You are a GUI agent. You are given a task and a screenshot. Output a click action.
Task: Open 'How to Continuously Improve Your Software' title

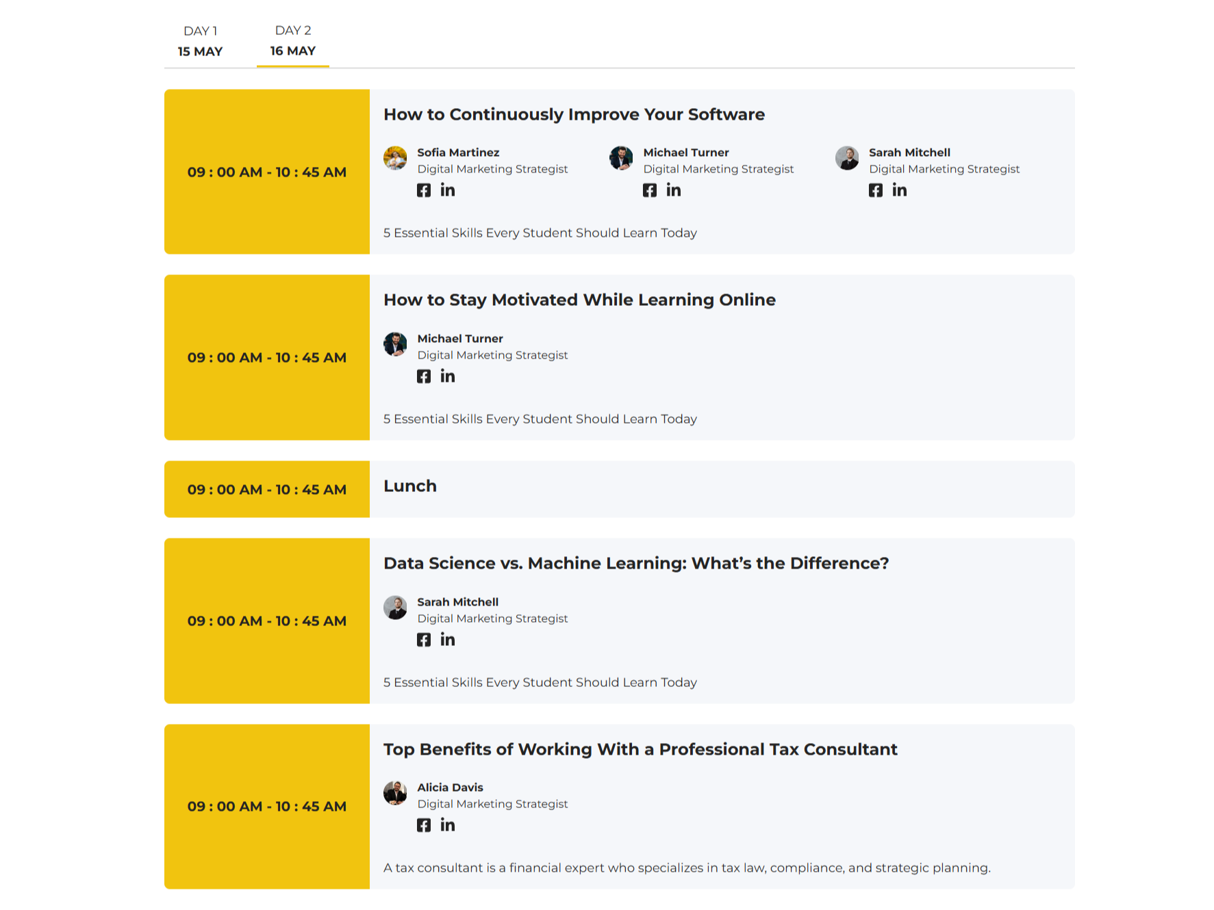point(574,114)
